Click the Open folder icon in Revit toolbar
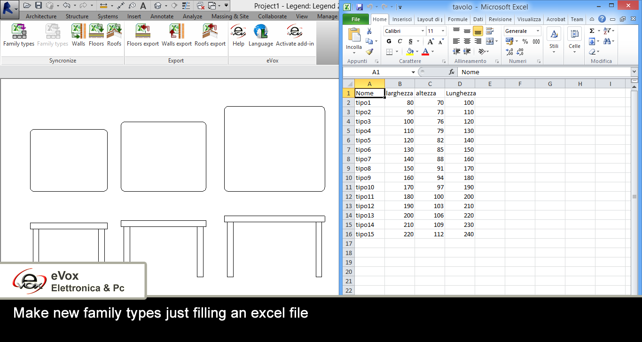Image resolution: width=642 pixels, height=342 pixels. 27,6
